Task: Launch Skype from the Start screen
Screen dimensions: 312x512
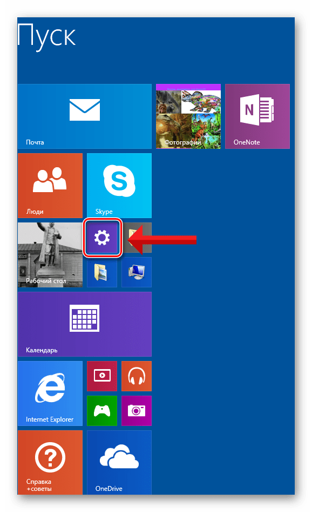Action: tap(119, 186)
